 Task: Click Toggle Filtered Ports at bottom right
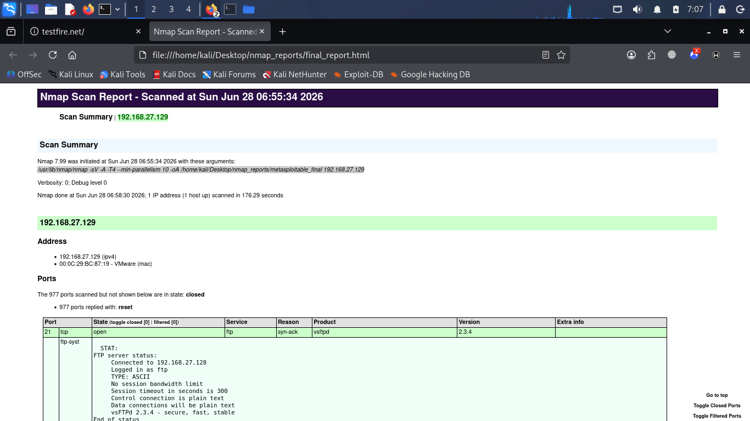[717, 416]
